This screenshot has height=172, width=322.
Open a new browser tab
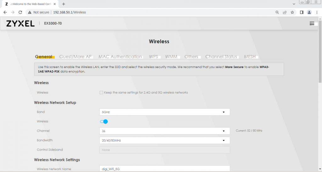tap(64, 4)
